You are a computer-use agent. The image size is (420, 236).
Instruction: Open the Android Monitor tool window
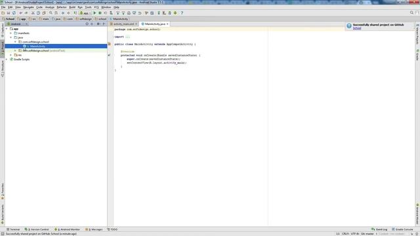click(x=67, y=229)
